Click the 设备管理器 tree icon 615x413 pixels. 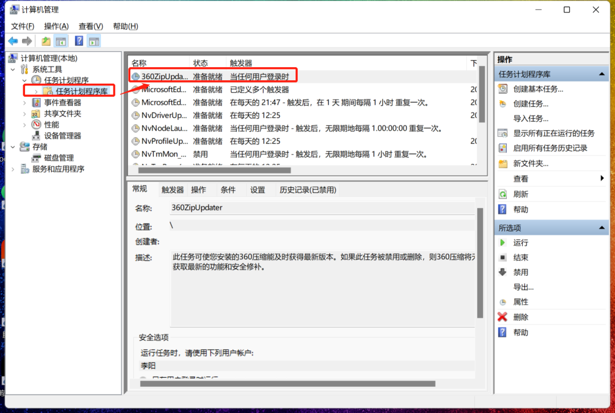36,135
